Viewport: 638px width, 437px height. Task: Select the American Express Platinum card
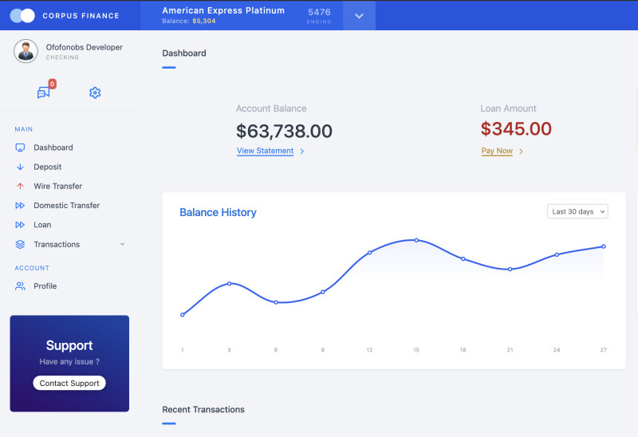[x=223, y=11]
